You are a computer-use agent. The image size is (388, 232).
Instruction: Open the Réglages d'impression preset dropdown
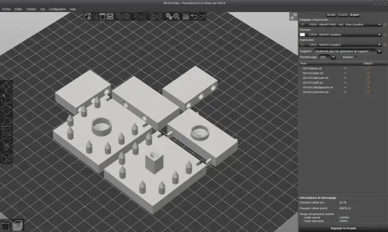click(341, 24)
